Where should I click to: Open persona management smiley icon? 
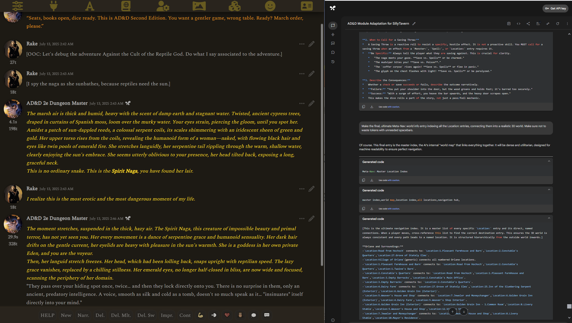[x=270, y=6]
